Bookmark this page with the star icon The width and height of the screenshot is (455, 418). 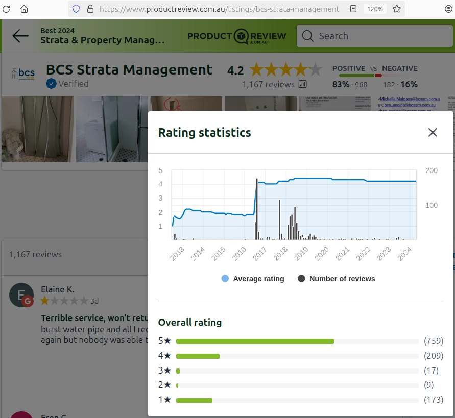[397, 9]
